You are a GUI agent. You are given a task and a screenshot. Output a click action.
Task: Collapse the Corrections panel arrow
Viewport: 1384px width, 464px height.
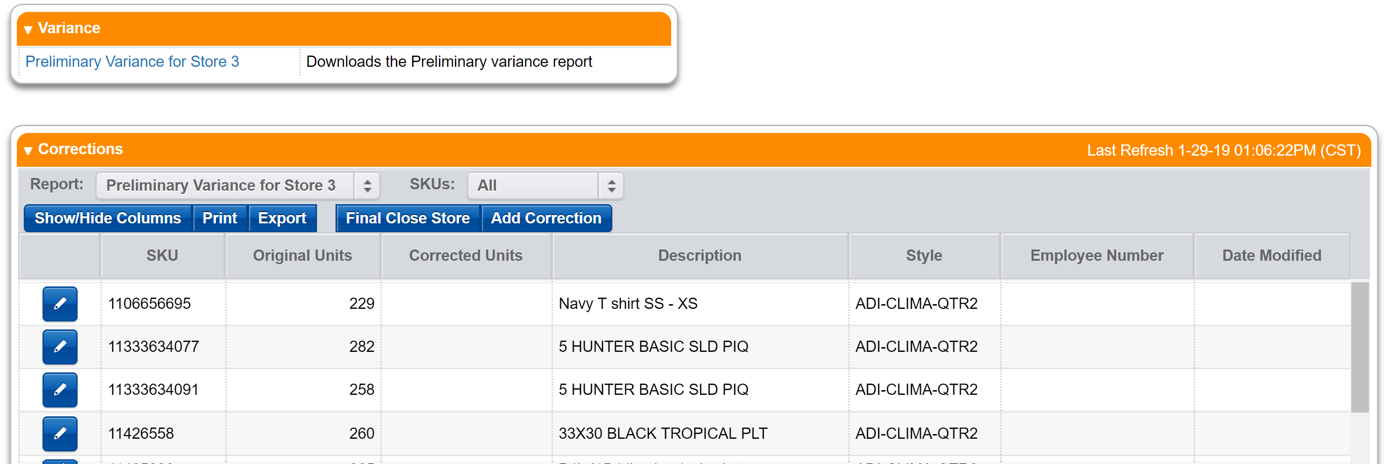pos(28,150)
